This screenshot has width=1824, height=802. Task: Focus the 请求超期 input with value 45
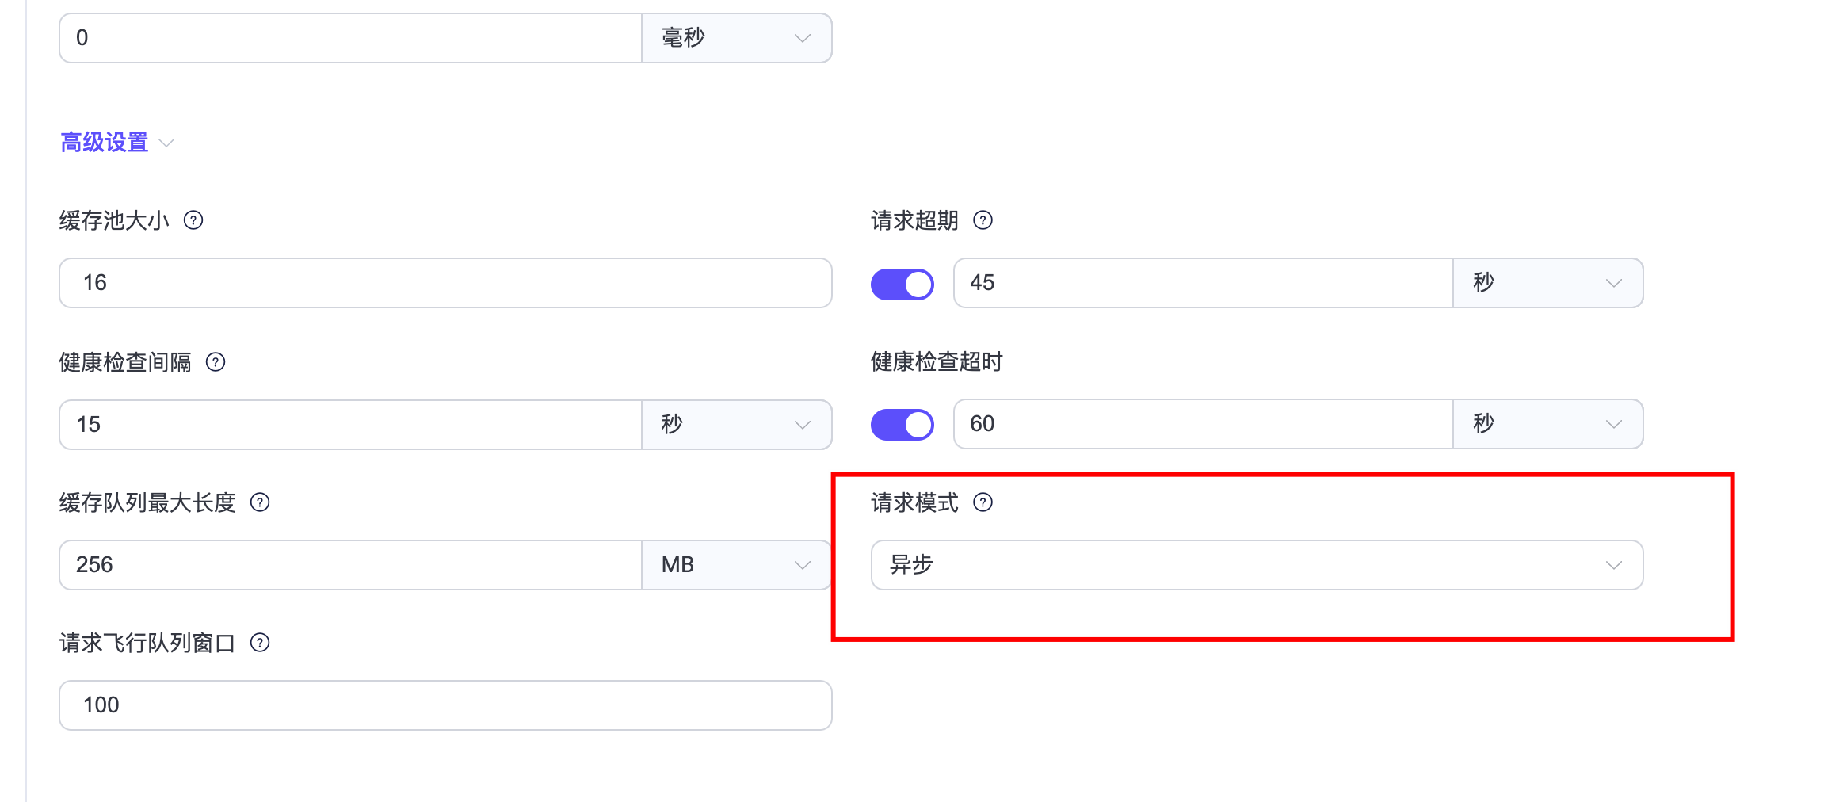1201,283
